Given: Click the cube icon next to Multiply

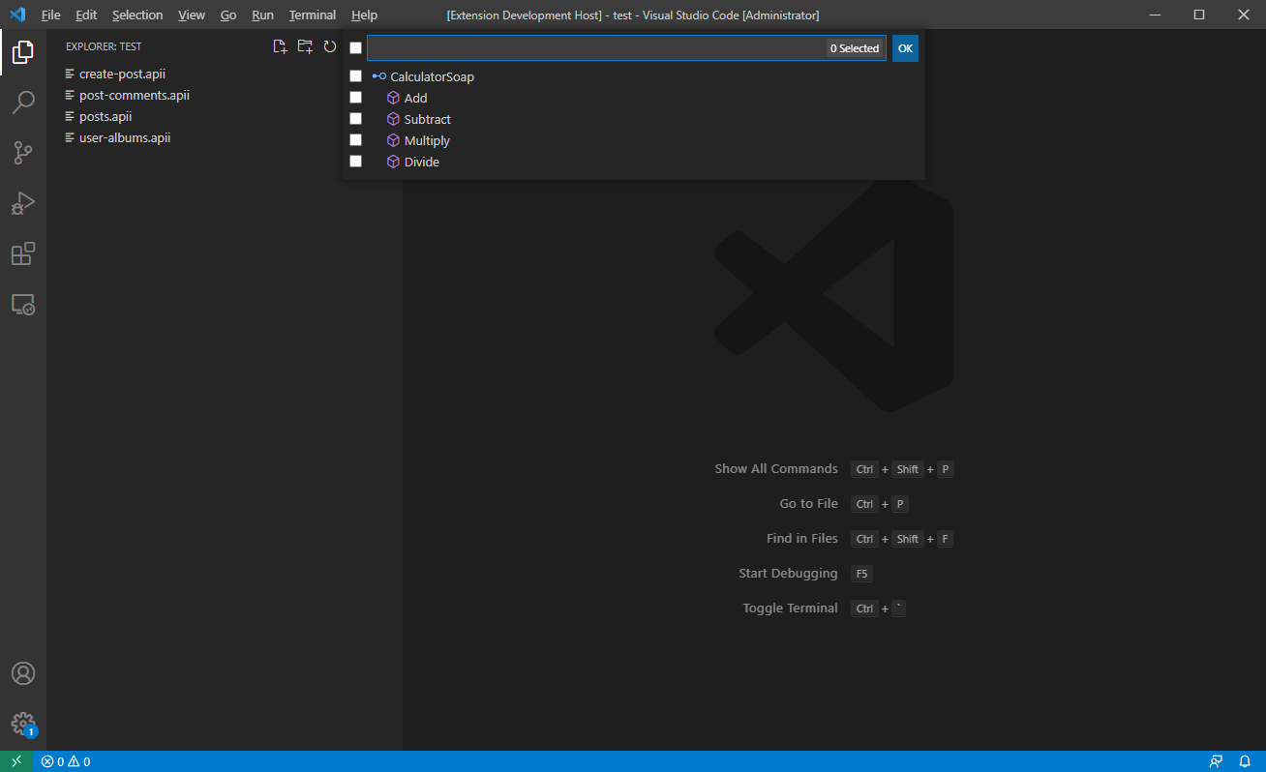Looking at the screenshot, I should 393,140.
